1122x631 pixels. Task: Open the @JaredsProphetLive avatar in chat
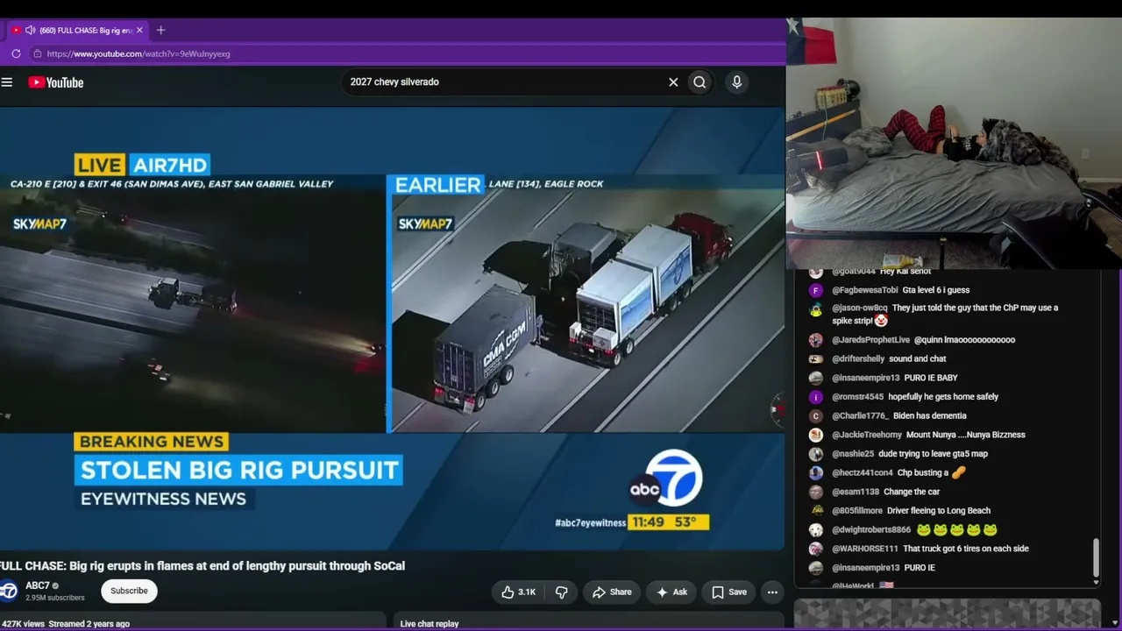[816, 340]
